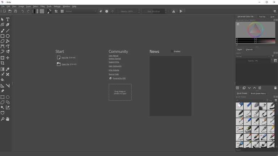Activate the Transform tool
278x156 pixels.
click(x=3, y=58)
